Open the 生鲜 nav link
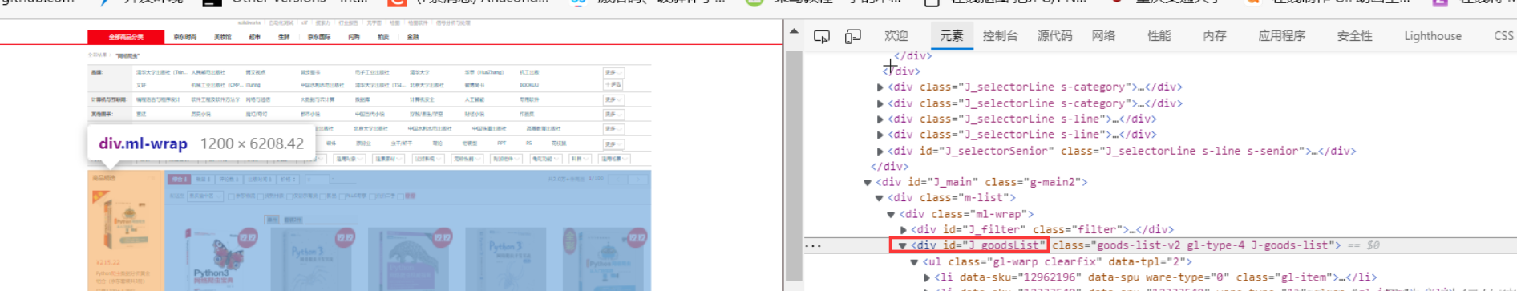The width and height of the screenshot is (1517, 291). [283, 37]
